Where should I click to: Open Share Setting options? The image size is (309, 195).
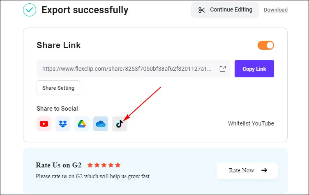click(x=58, y=88)
